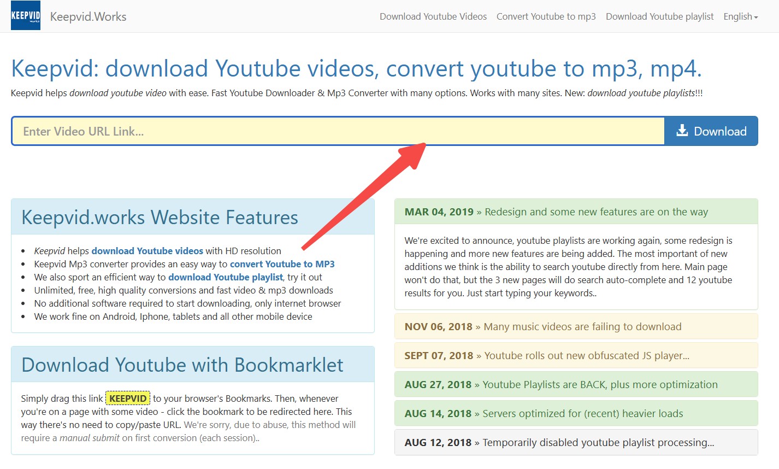Go to Convert Youtube to mp3 page
779x469 pixels.
[x=546, y=16]
